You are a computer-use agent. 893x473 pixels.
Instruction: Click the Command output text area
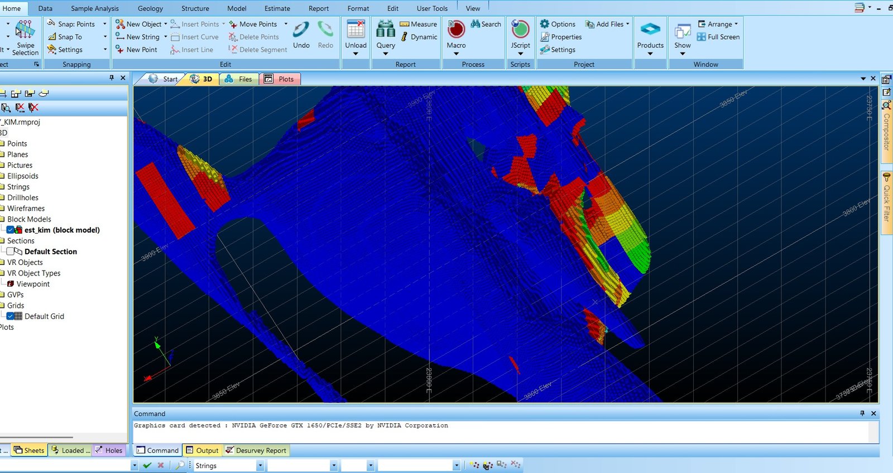tap(501, 432)
